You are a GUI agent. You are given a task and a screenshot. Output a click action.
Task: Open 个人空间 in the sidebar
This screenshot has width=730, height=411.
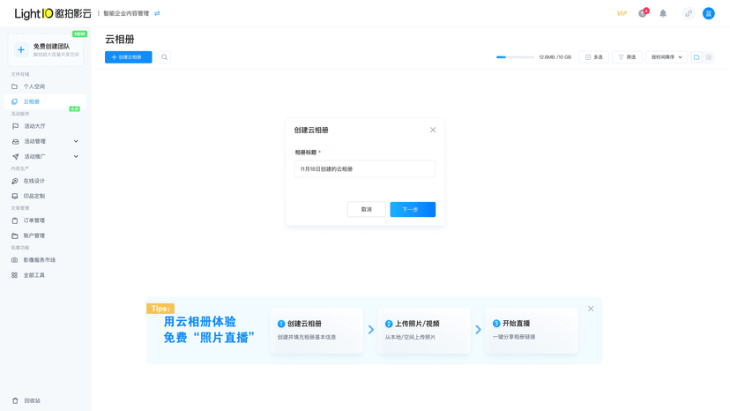click(x=34, y=86)
